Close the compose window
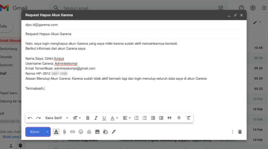The width and height of the screenshot is (268, 149). (x=242, y=15)
